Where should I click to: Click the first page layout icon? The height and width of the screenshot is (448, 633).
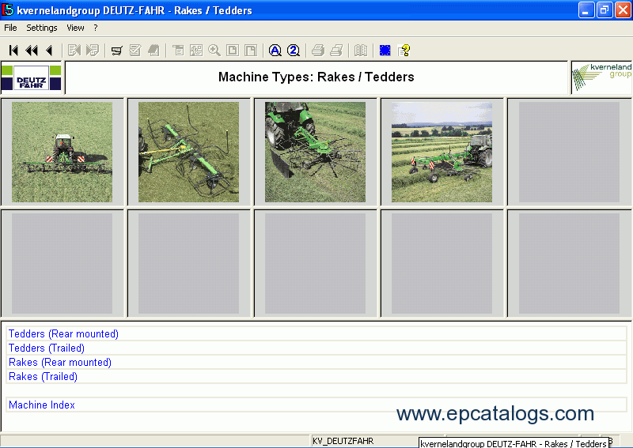(x=233, y=51)
